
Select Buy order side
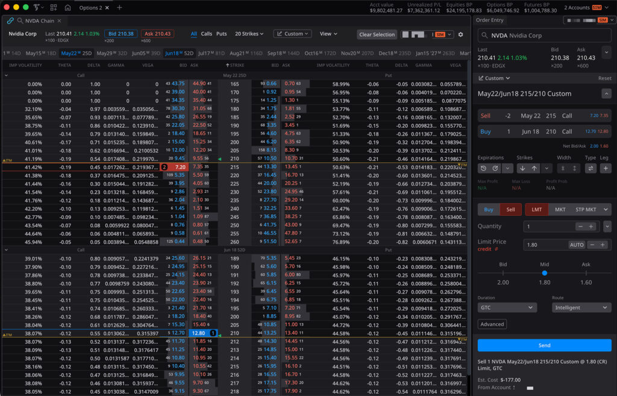click(488, 209)
